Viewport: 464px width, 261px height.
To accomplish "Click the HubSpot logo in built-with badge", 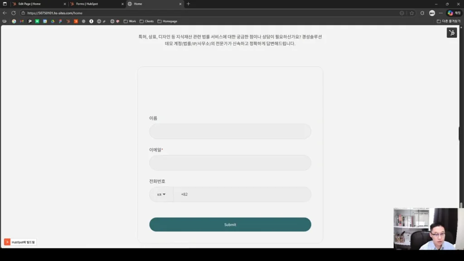I will [7, 242].
